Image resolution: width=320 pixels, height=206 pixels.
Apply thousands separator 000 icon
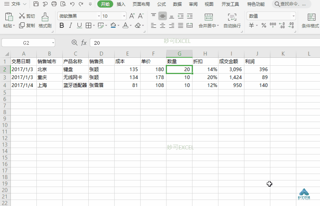pyautogui.click(x=273, y=25)
